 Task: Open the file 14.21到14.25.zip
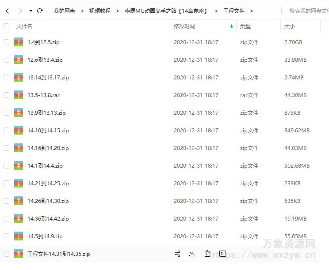pyautogui.click(x=48, y=183)
